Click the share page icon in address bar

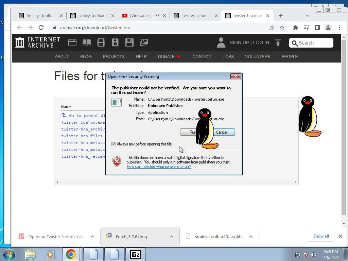point(271,28)
